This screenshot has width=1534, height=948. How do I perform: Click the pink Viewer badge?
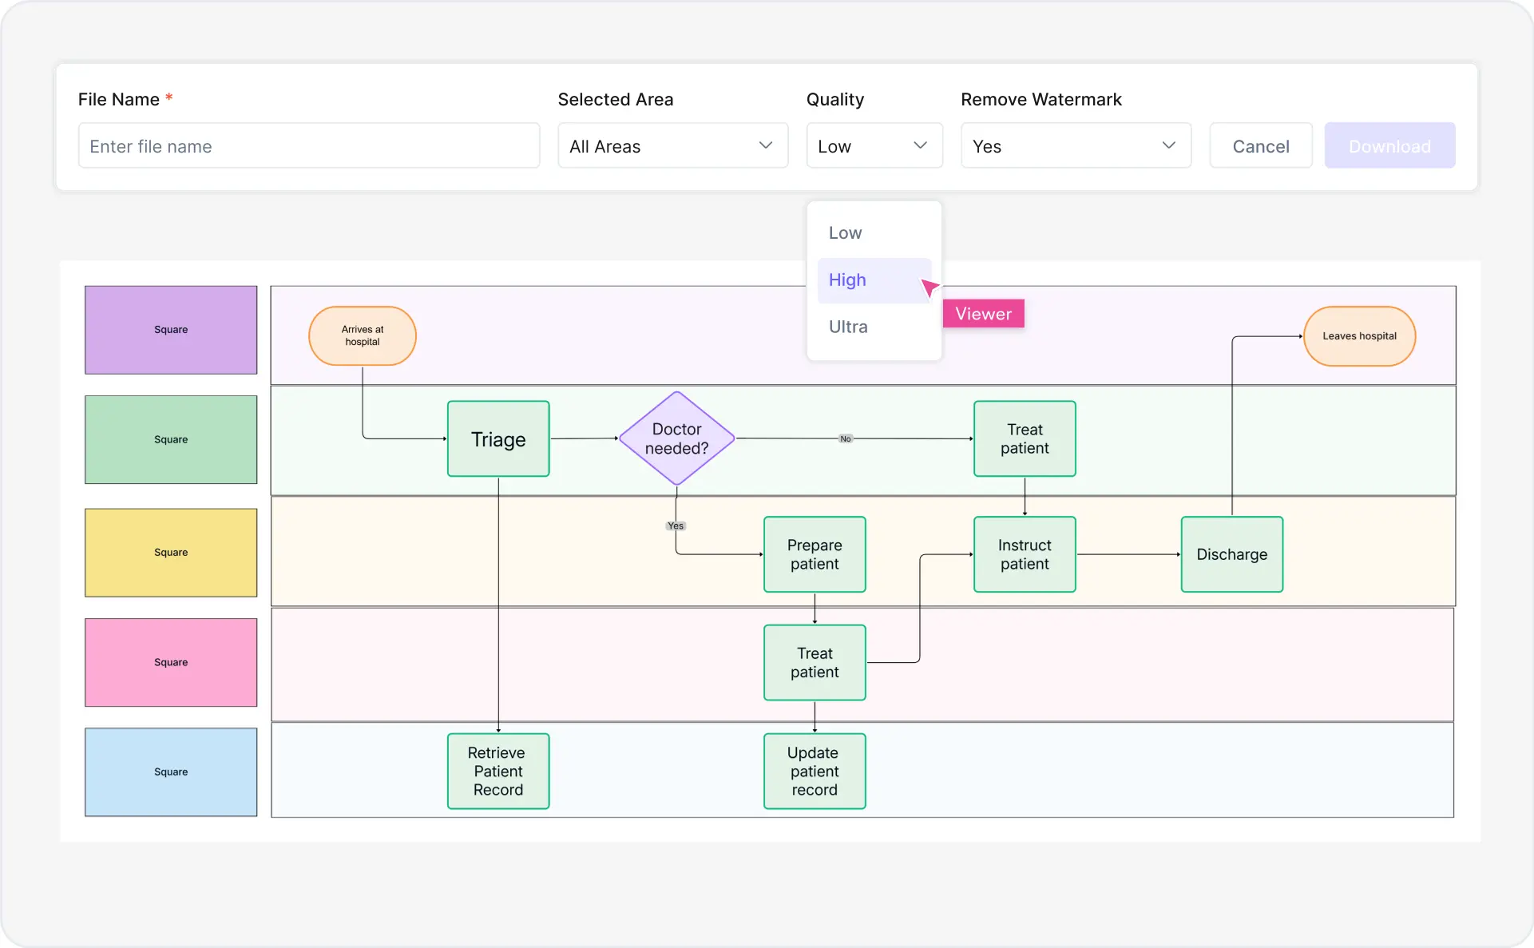pos(983,313)
